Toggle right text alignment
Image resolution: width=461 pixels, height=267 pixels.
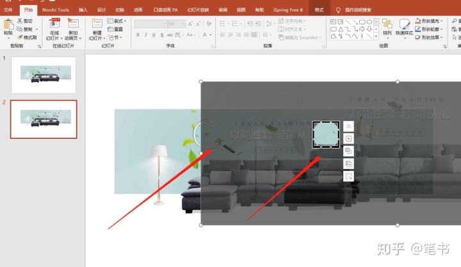click(x=238, y=35)
